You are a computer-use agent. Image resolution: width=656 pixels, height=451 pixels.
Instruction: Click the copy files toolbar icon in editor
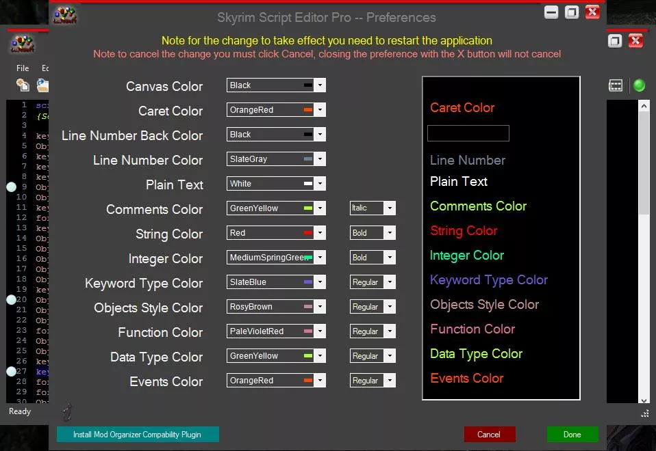23,85
